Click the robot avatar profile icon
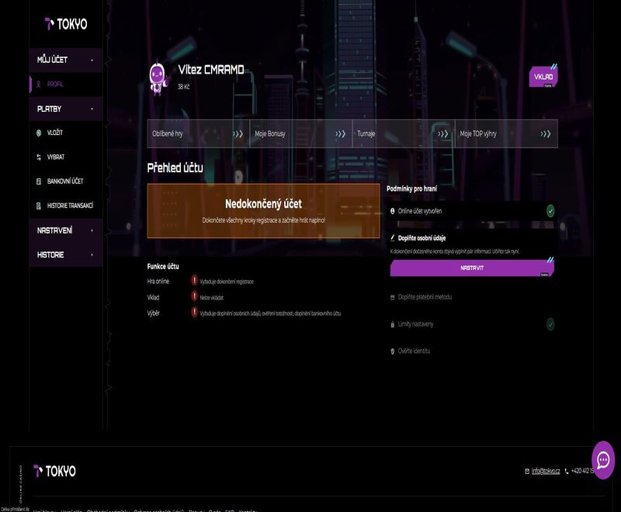The width and height of the screenshot is (621, 512). pyautogui.click(x=158, y=76)
